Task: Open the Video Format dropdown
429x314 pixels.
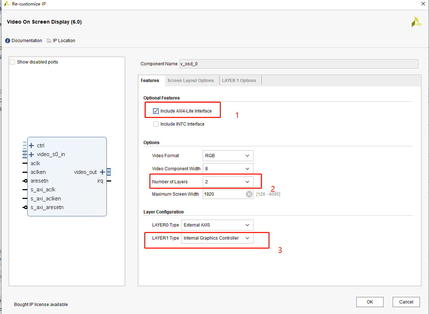Action: (x=228, y=156)
